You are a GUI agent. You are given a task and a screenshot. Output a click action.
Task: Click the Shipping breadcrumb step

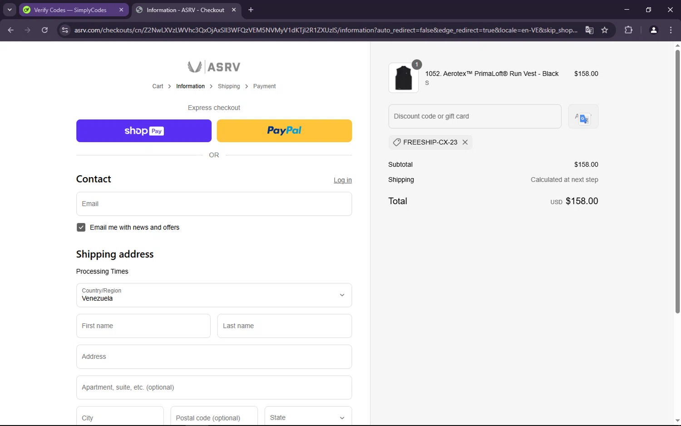click(229, 86)
